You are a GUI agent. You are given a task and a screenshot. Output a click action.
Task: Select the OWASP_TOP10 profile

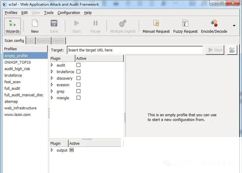pyautogui.click(x=26, y=62)
